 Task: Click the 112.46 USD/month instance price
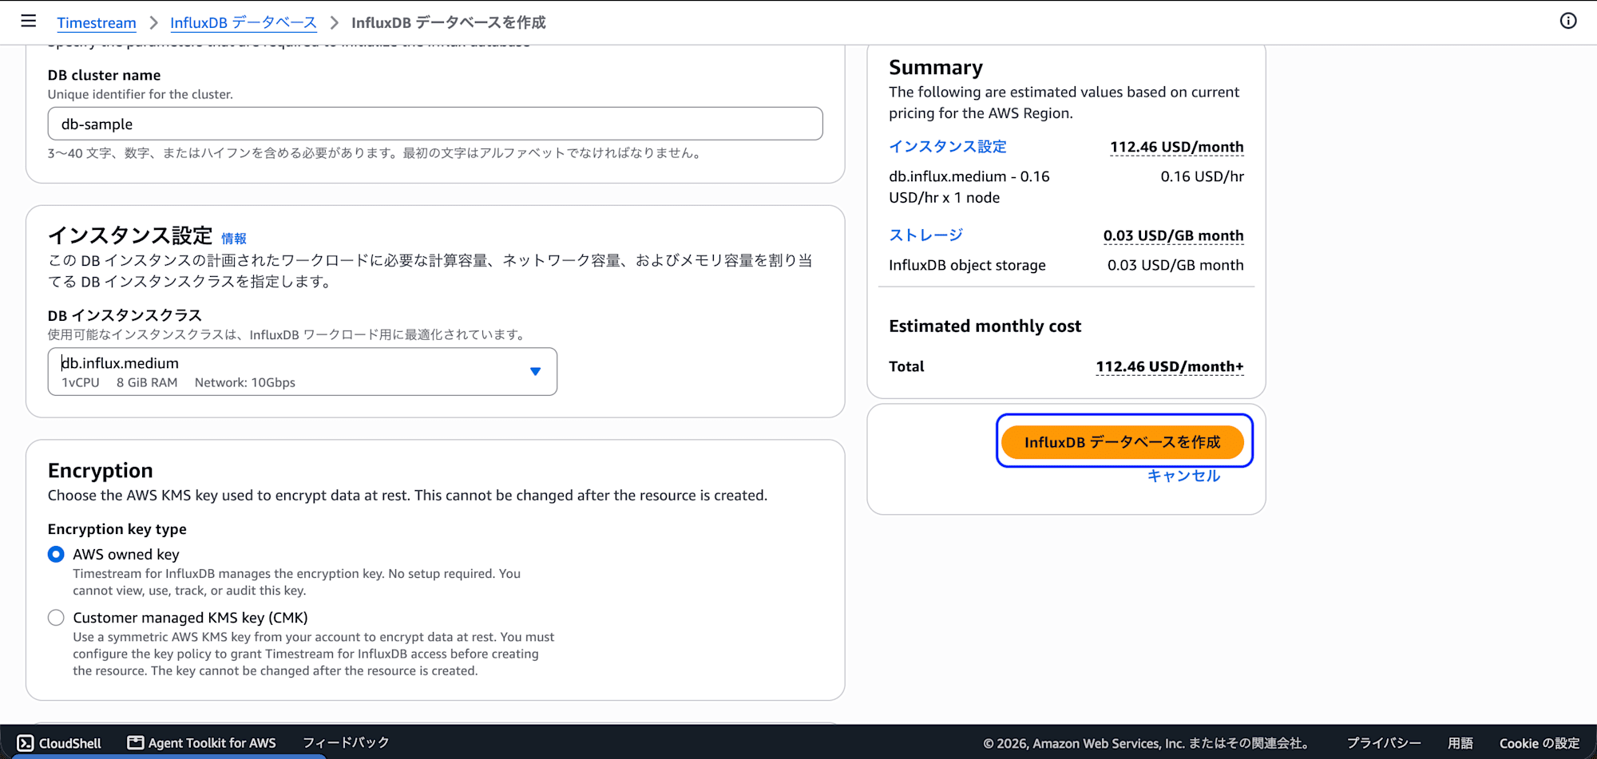point(1177,147)
